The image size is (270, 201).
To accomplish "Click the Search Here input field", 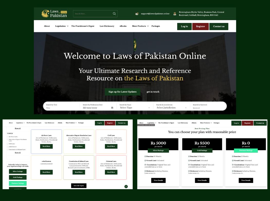I will coord(93,14).
